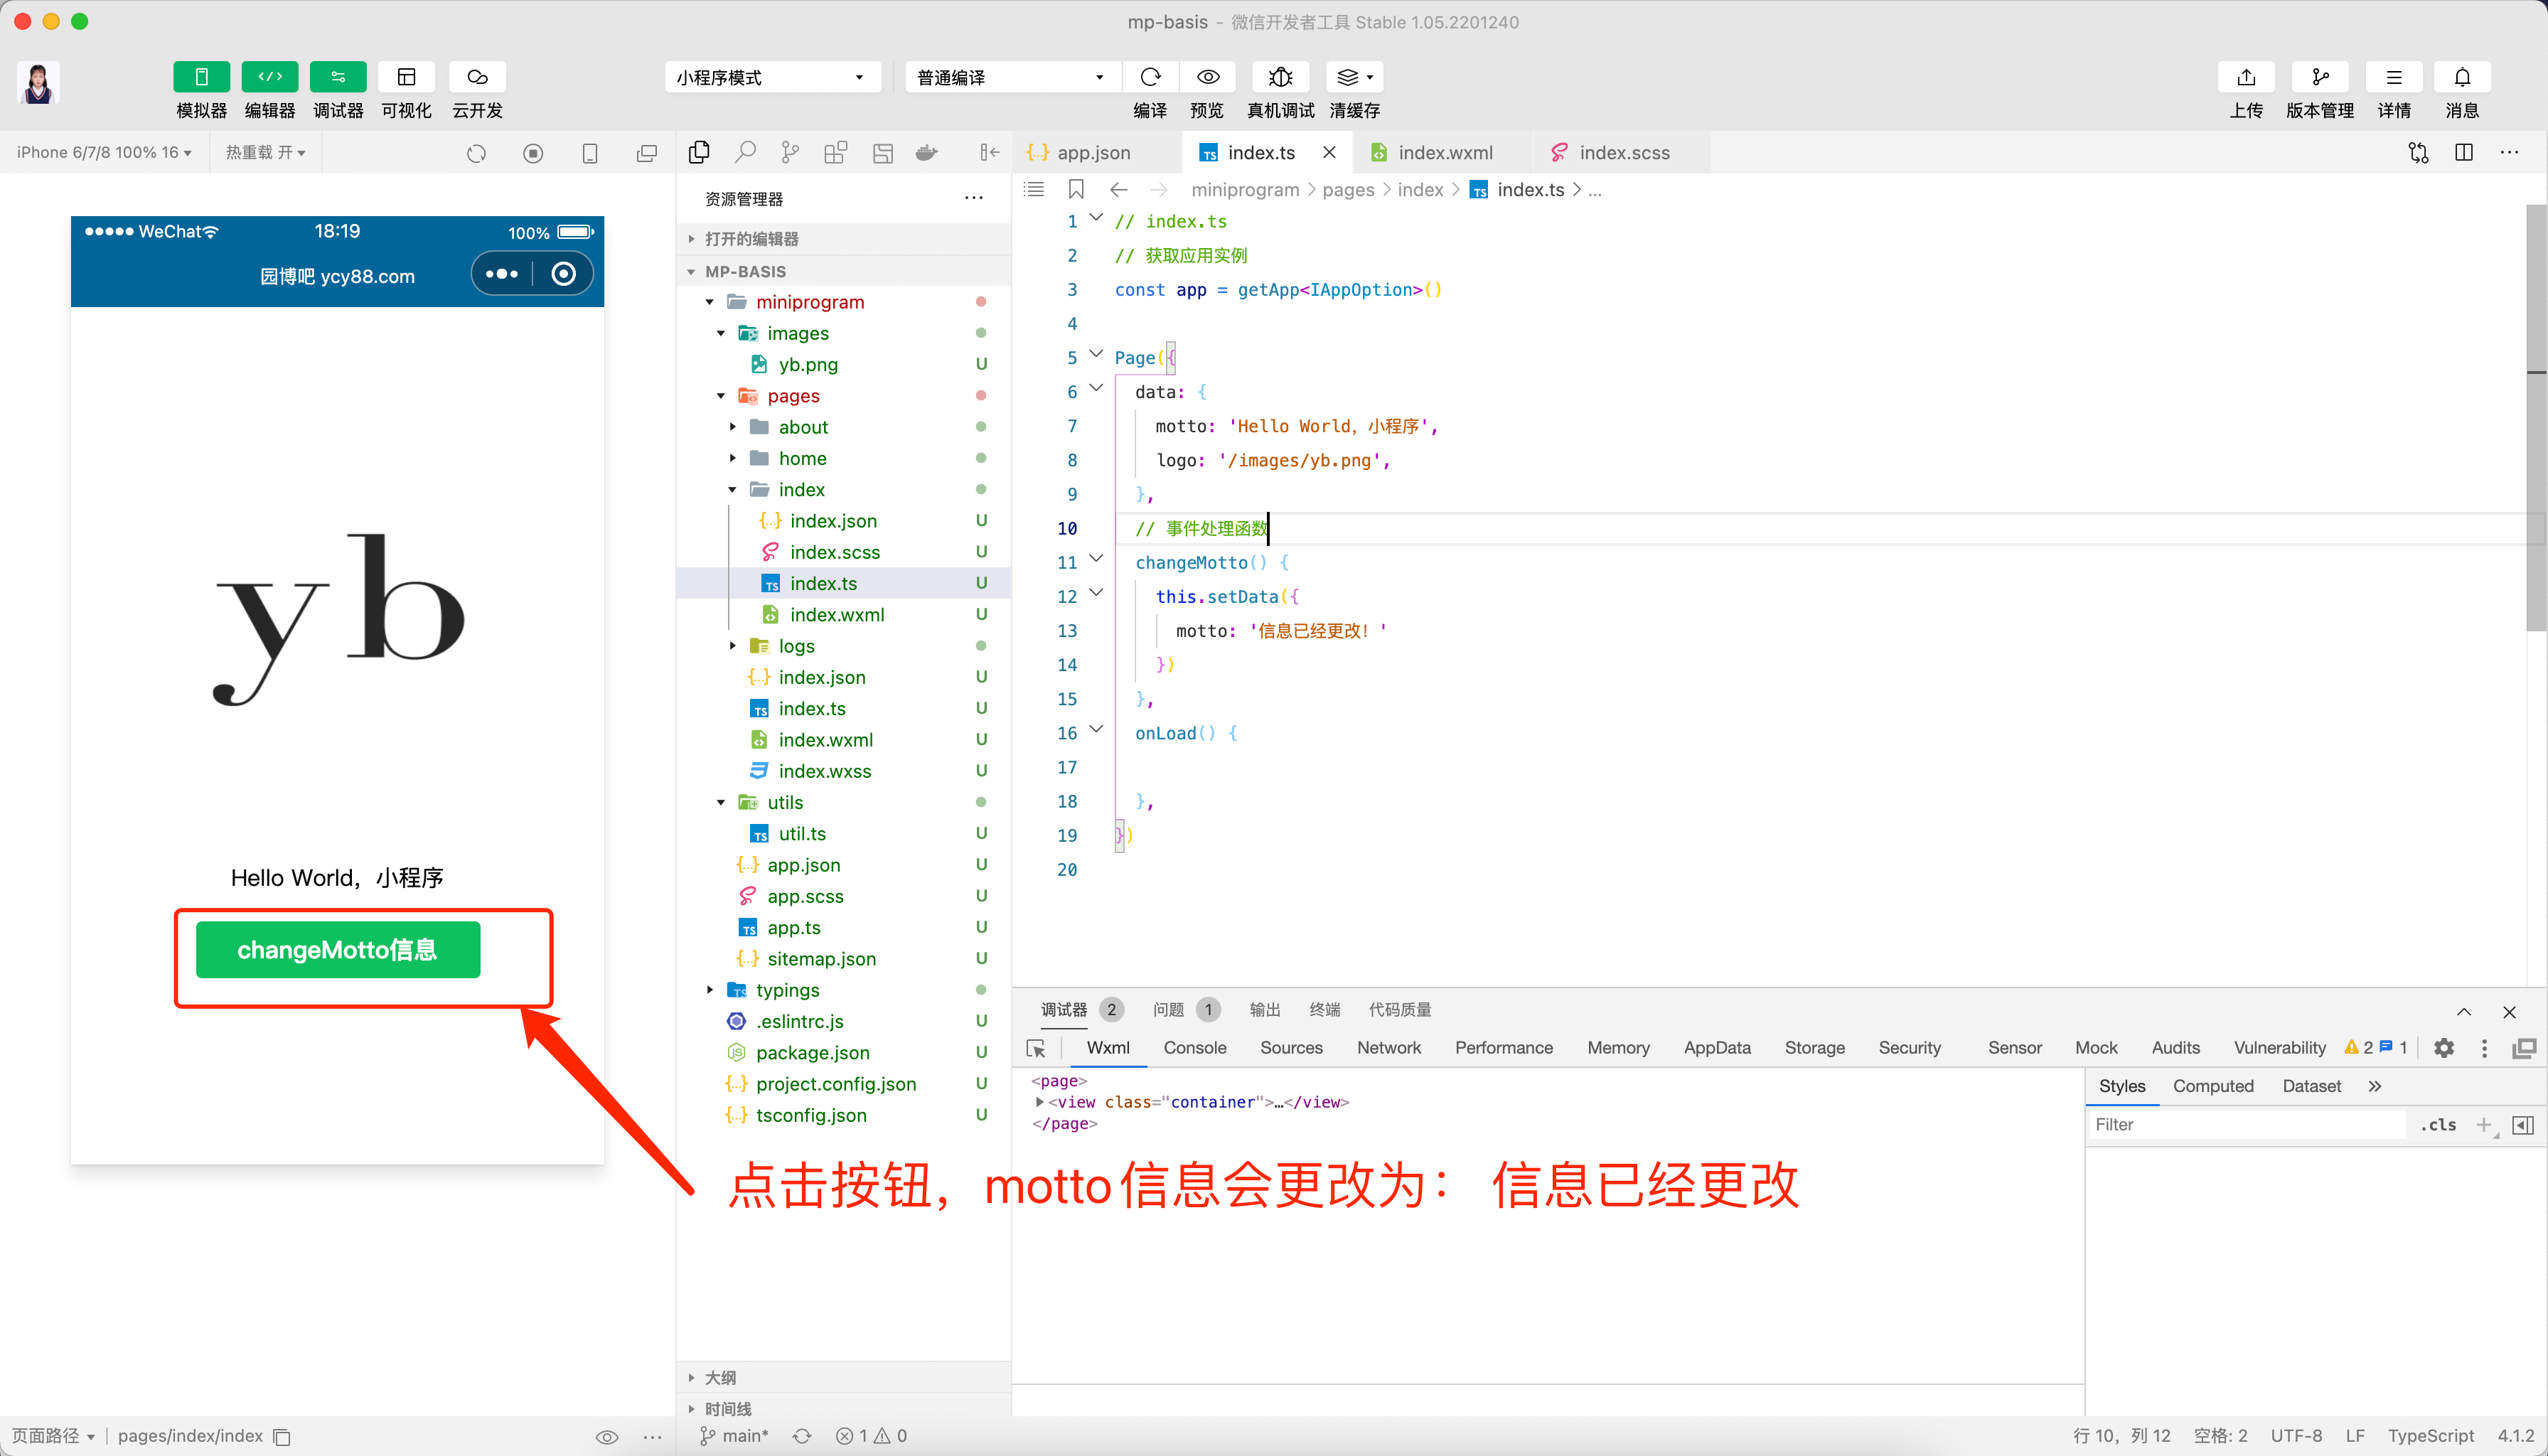Fold the changeMotto block on line 11
This screenshot has height=1456, width=2548.
pyautogui.click(x=1096, y=559)
